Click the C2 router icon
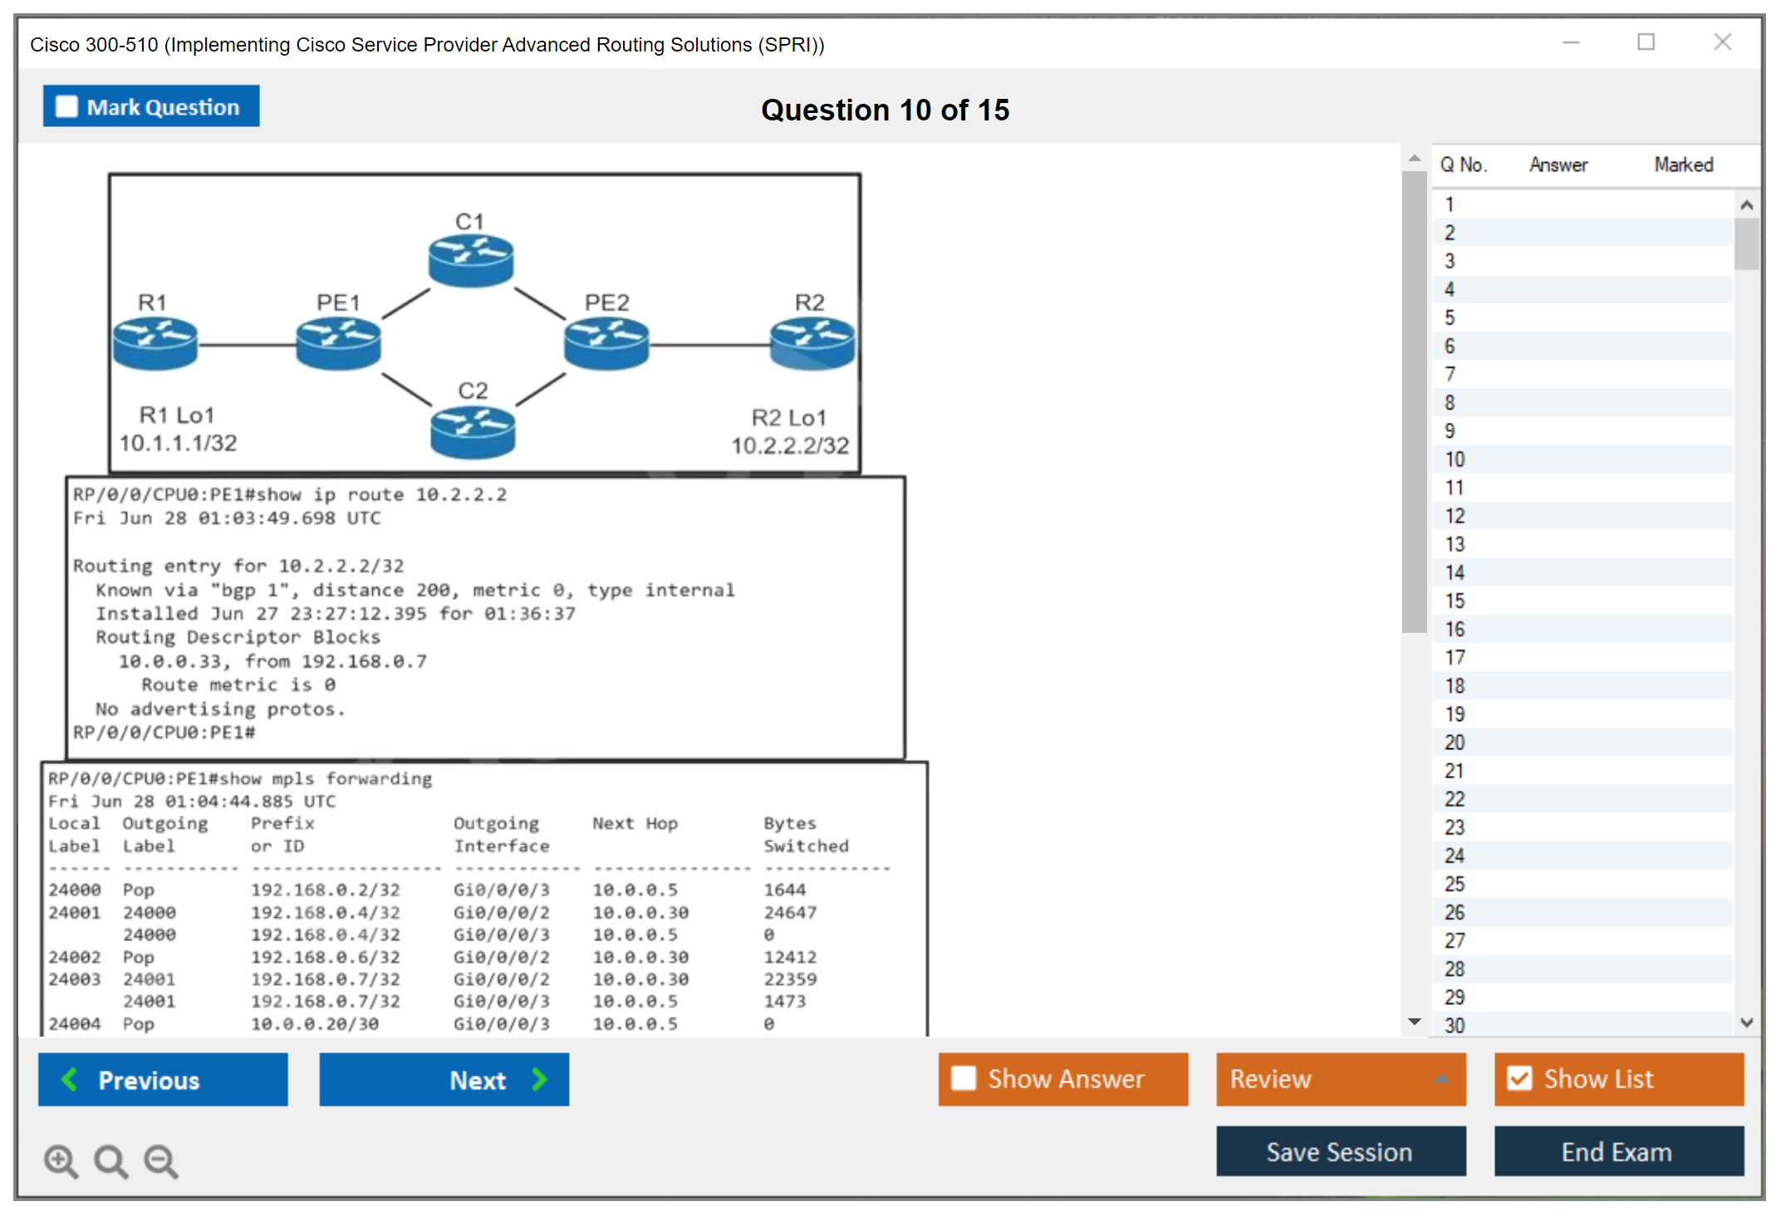1786x1221 pixels. pyautogui.click(x=473, y=431)
